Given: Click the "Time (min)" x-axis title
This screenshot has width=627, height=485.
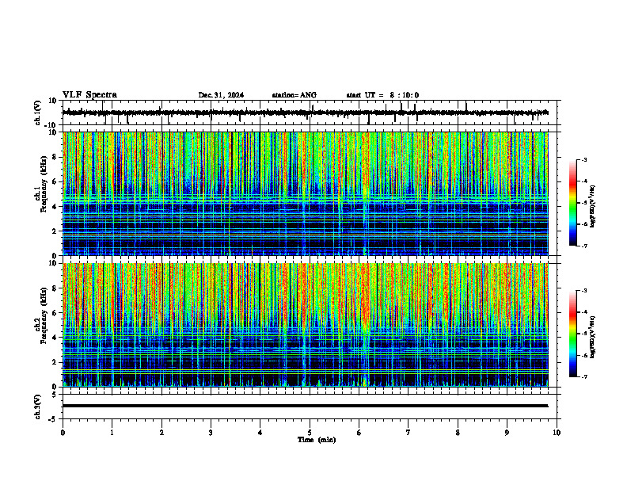Looking at the screenshot, I should [x=317, y=440].
